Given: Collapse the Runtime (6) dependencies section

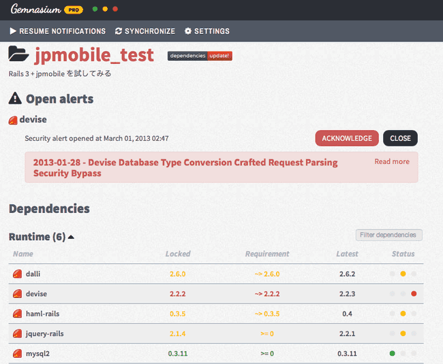Looking at the screenshot, I should coord(71,237).
